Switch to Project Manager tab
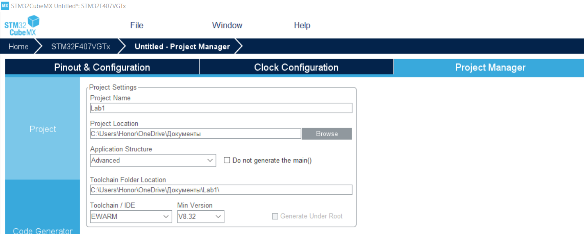The width and height of the screenshot is (584, 234). (x=490, y=67)
